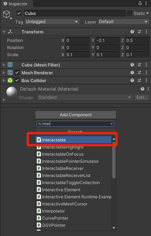The height and width of the screenshot is (236, 151).
Task: Collapse the Transform component foldout
Action: (x=4, y=32)
